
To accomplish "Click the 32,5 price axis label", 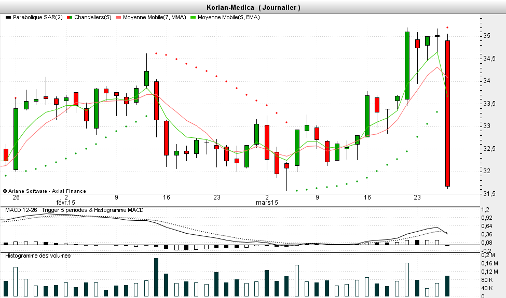I will coord(489,149).
